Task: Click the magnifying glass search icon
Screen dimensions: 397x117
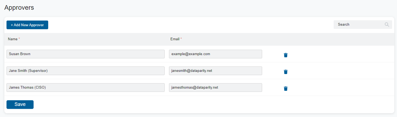Action: pyautogui.click(x=387, y=25)
